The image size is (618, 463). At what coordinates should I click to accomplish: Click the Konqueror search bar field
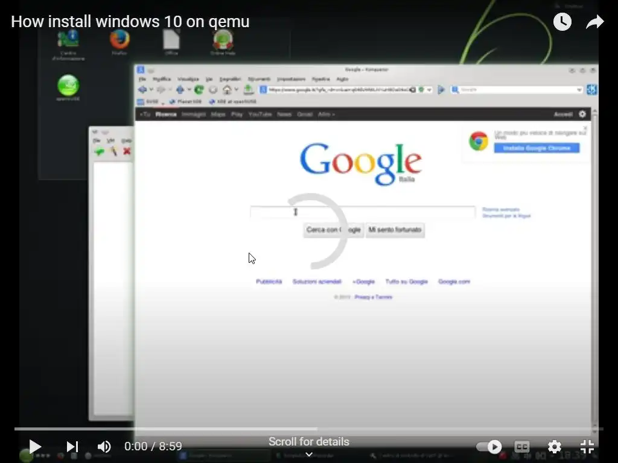coord(517,90)
